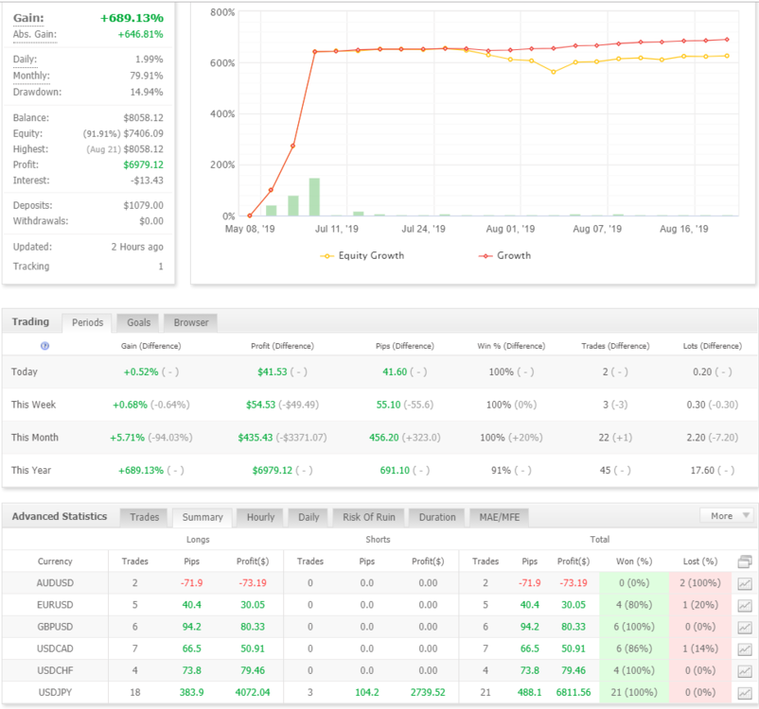Screen dimensions: 759x709
Task: Click the Balance value $8058.12
Action: pyautogui.click(x=143, y=118)
